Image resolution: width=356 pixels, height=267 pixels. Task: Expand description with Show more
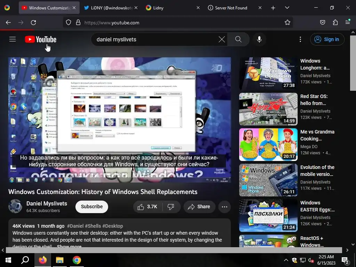pyautogui.click(x=69, y=246)
